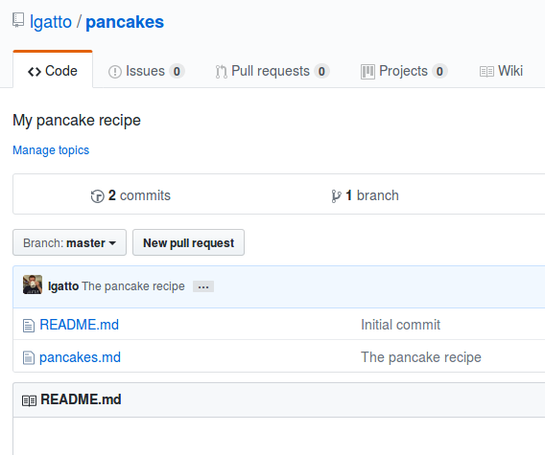This screenshot has width=545, height=455.
Task: Click the New pull request button
Action: (188, 242)
